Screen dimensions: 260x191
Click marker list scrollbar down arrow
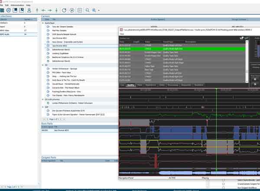247,81
